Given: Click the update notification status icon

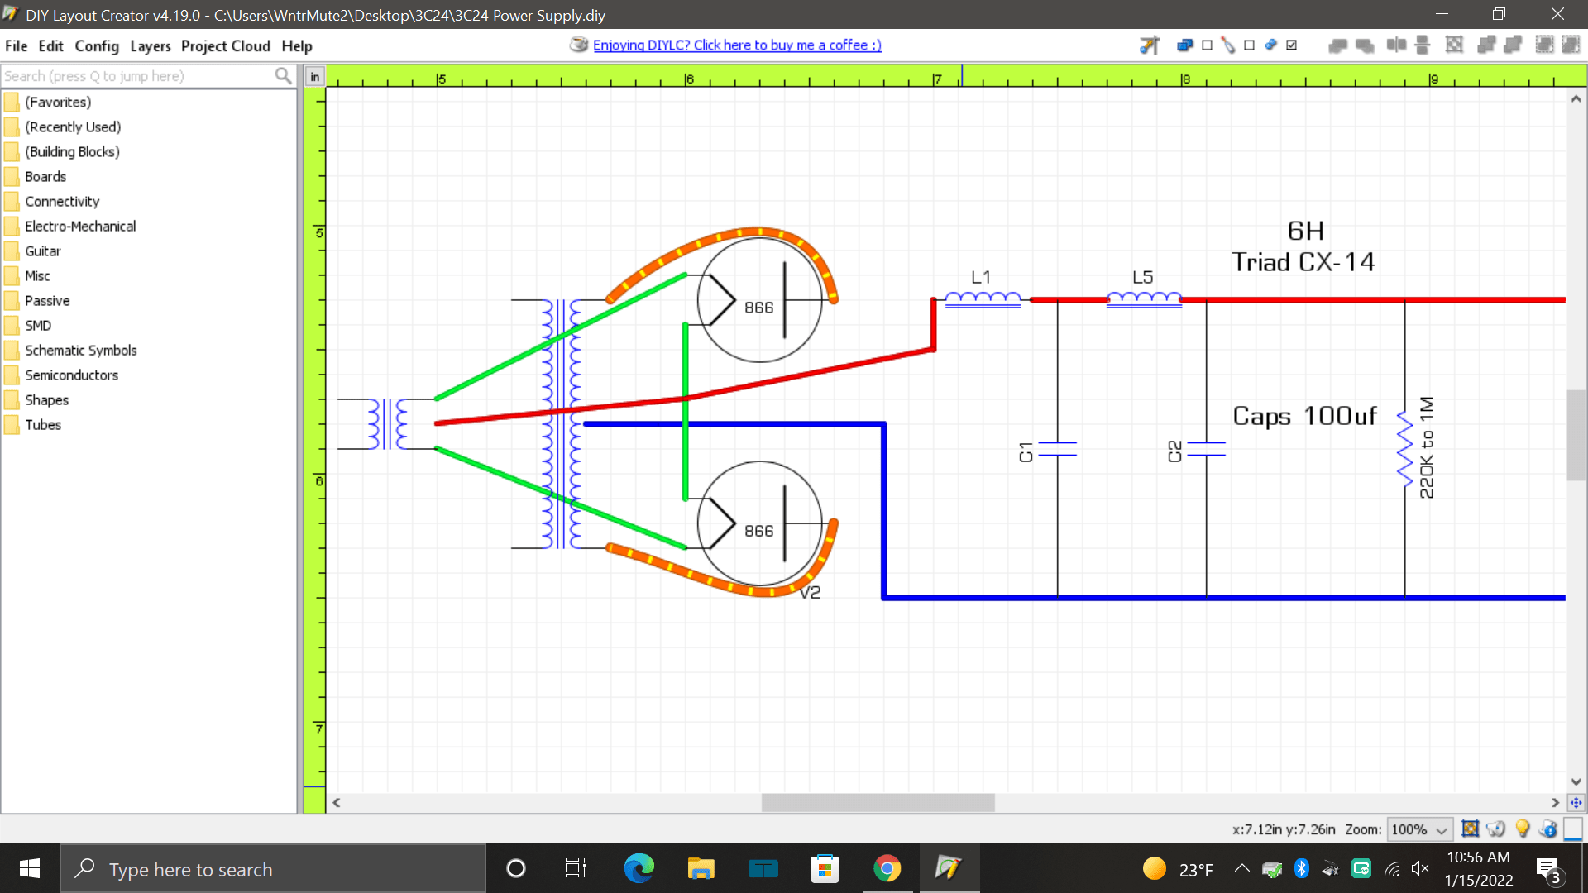Looking at the screenshot, I should [1548, 829].
